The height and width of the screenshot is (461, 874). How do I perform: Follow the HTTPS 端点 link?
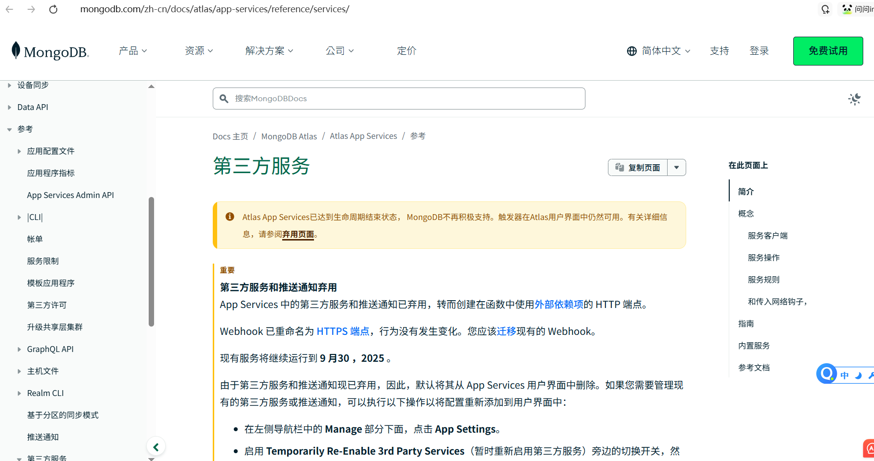[x=343, y=331]
